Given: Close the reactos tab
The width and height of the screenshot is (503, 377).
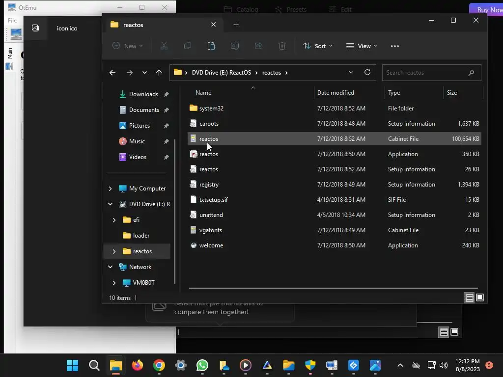Looking at the screenshot, I should [x=213, y=25].
